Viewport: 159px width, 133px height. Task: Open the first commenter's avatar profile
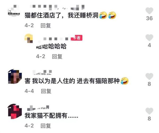pos(14,11)
